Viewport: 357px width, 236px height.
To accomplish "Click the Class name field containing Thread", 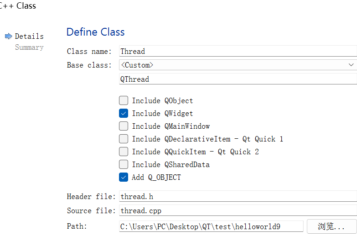I will [x=238, y=51].
